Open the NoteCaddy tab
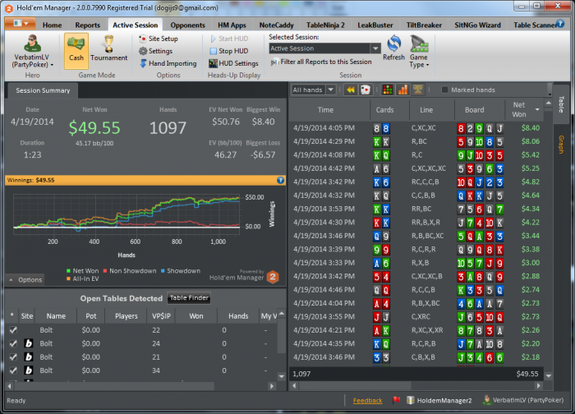This screenshot has width=575, height=414. [276, 25]
